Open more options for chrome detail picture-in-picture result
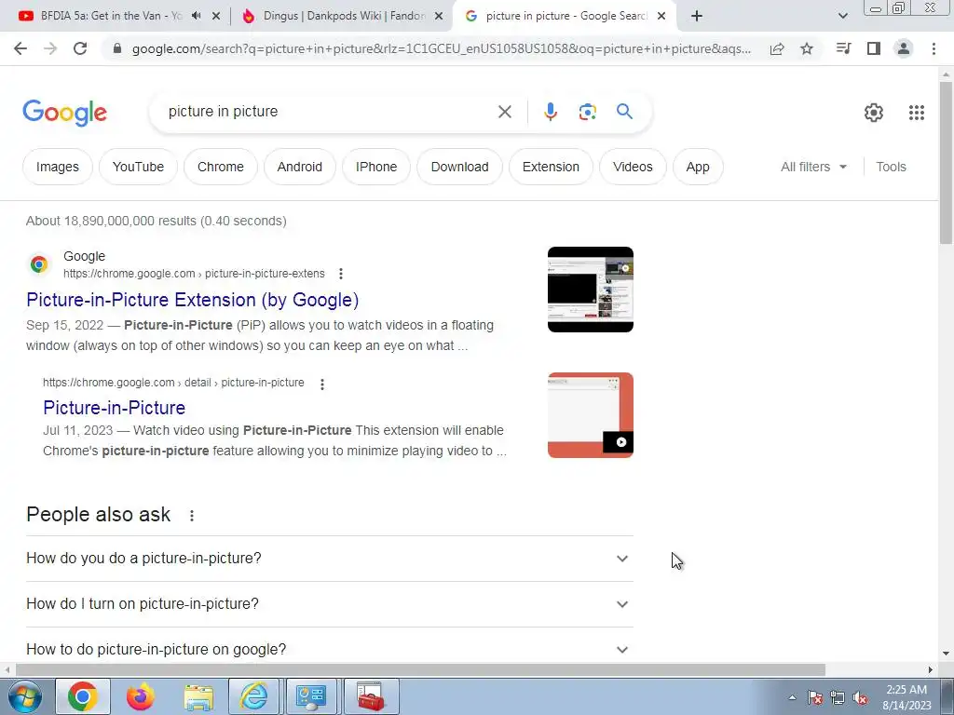Viewport: 954px width, 715px height. (321, 384)
